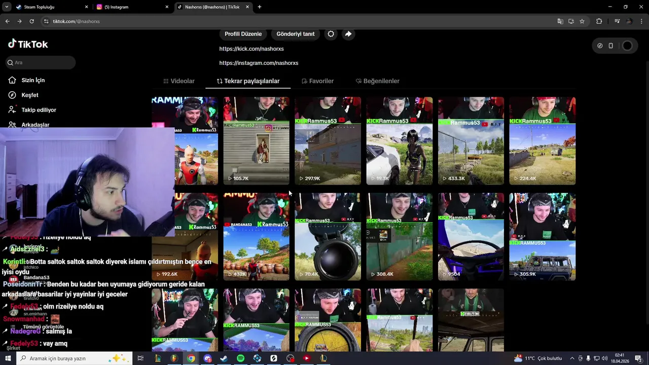
Task: Open video with 297.9K views
Action: pos(328,141)
